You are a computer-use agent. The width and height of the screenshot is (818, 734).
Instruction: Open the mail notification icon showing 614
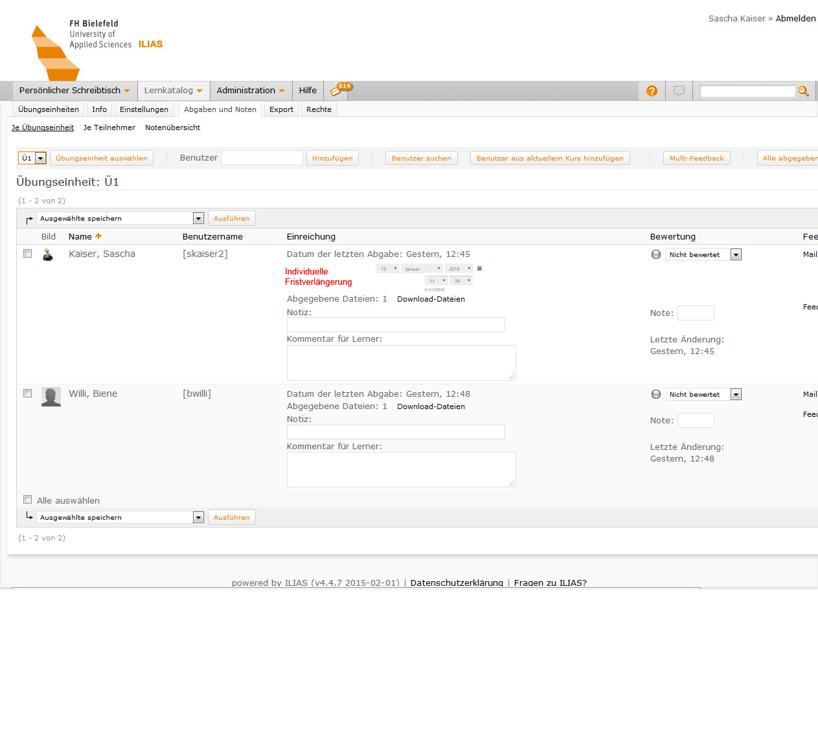339,90
